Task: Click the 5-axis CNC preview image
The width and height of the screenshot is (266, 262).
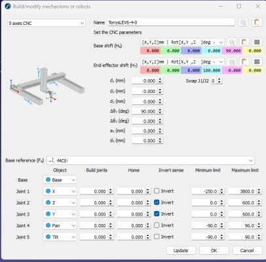Action: click(47, 86)
